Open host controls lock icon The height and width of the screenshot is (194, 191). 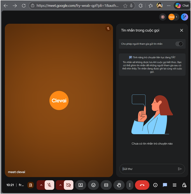(x=184, y=185)
